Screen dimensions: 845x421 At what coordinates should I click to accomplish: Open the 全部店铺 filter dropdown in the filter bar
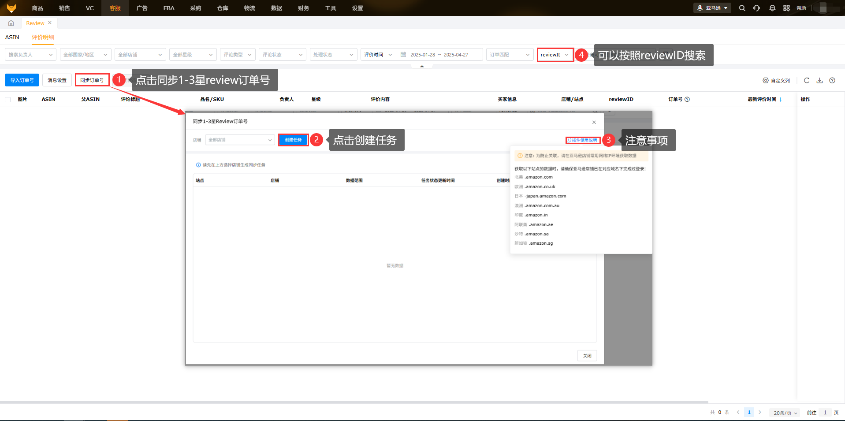tap(140, 55)
